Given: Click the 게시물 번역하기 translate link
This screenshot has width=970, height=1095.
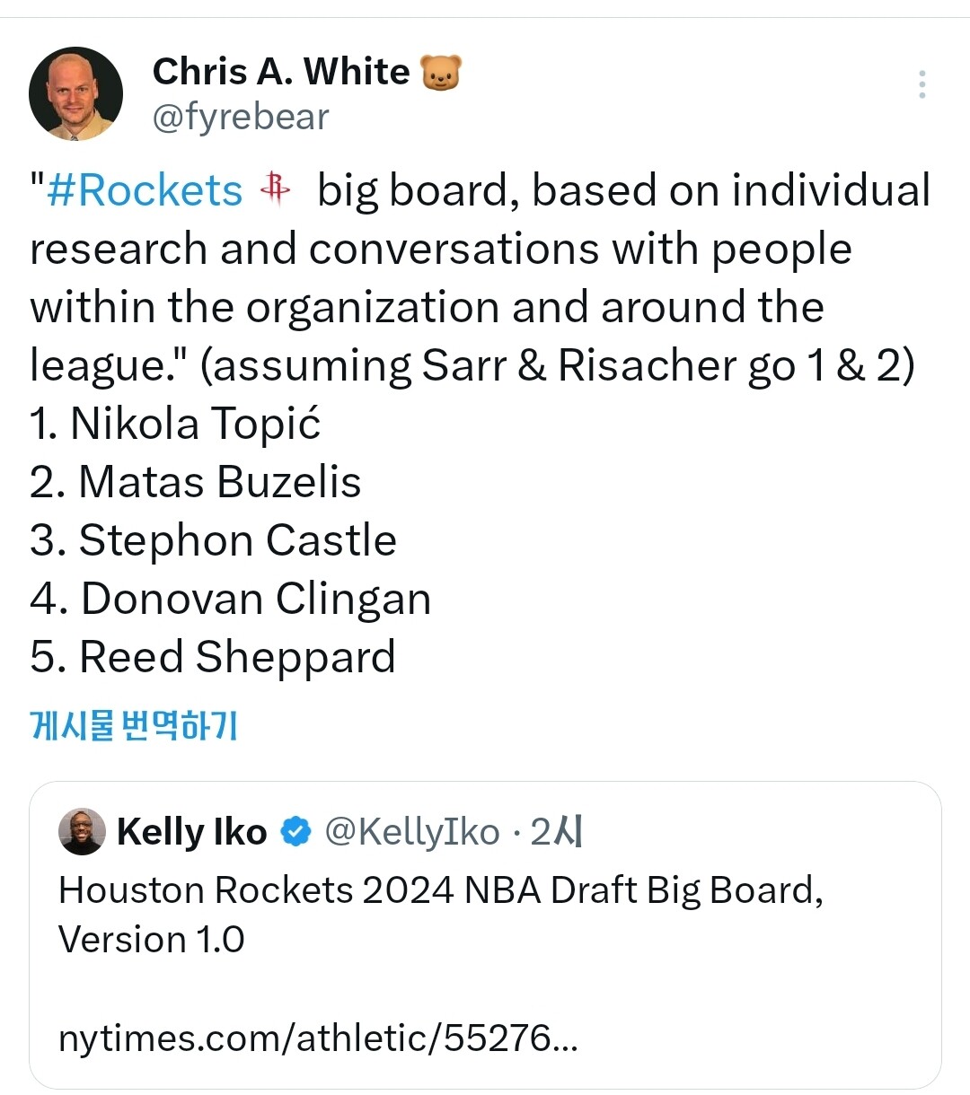Looking at the screenshot, I should pos(134,724).
